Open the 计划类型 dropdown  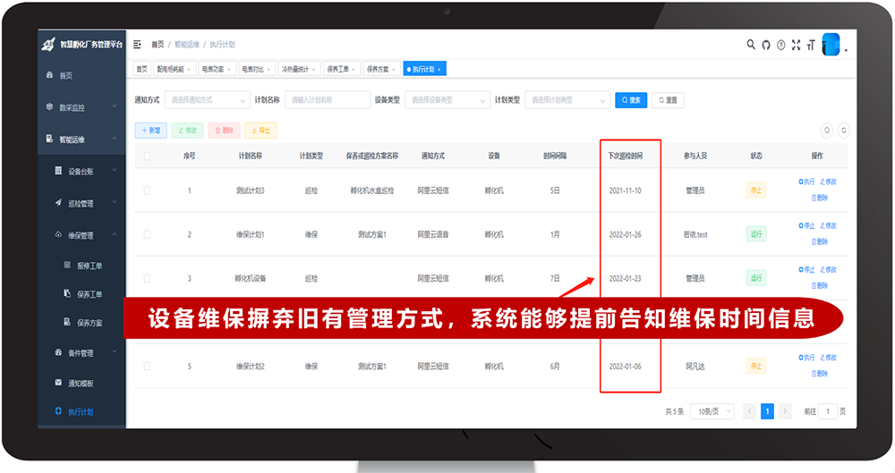coord(567,100)
